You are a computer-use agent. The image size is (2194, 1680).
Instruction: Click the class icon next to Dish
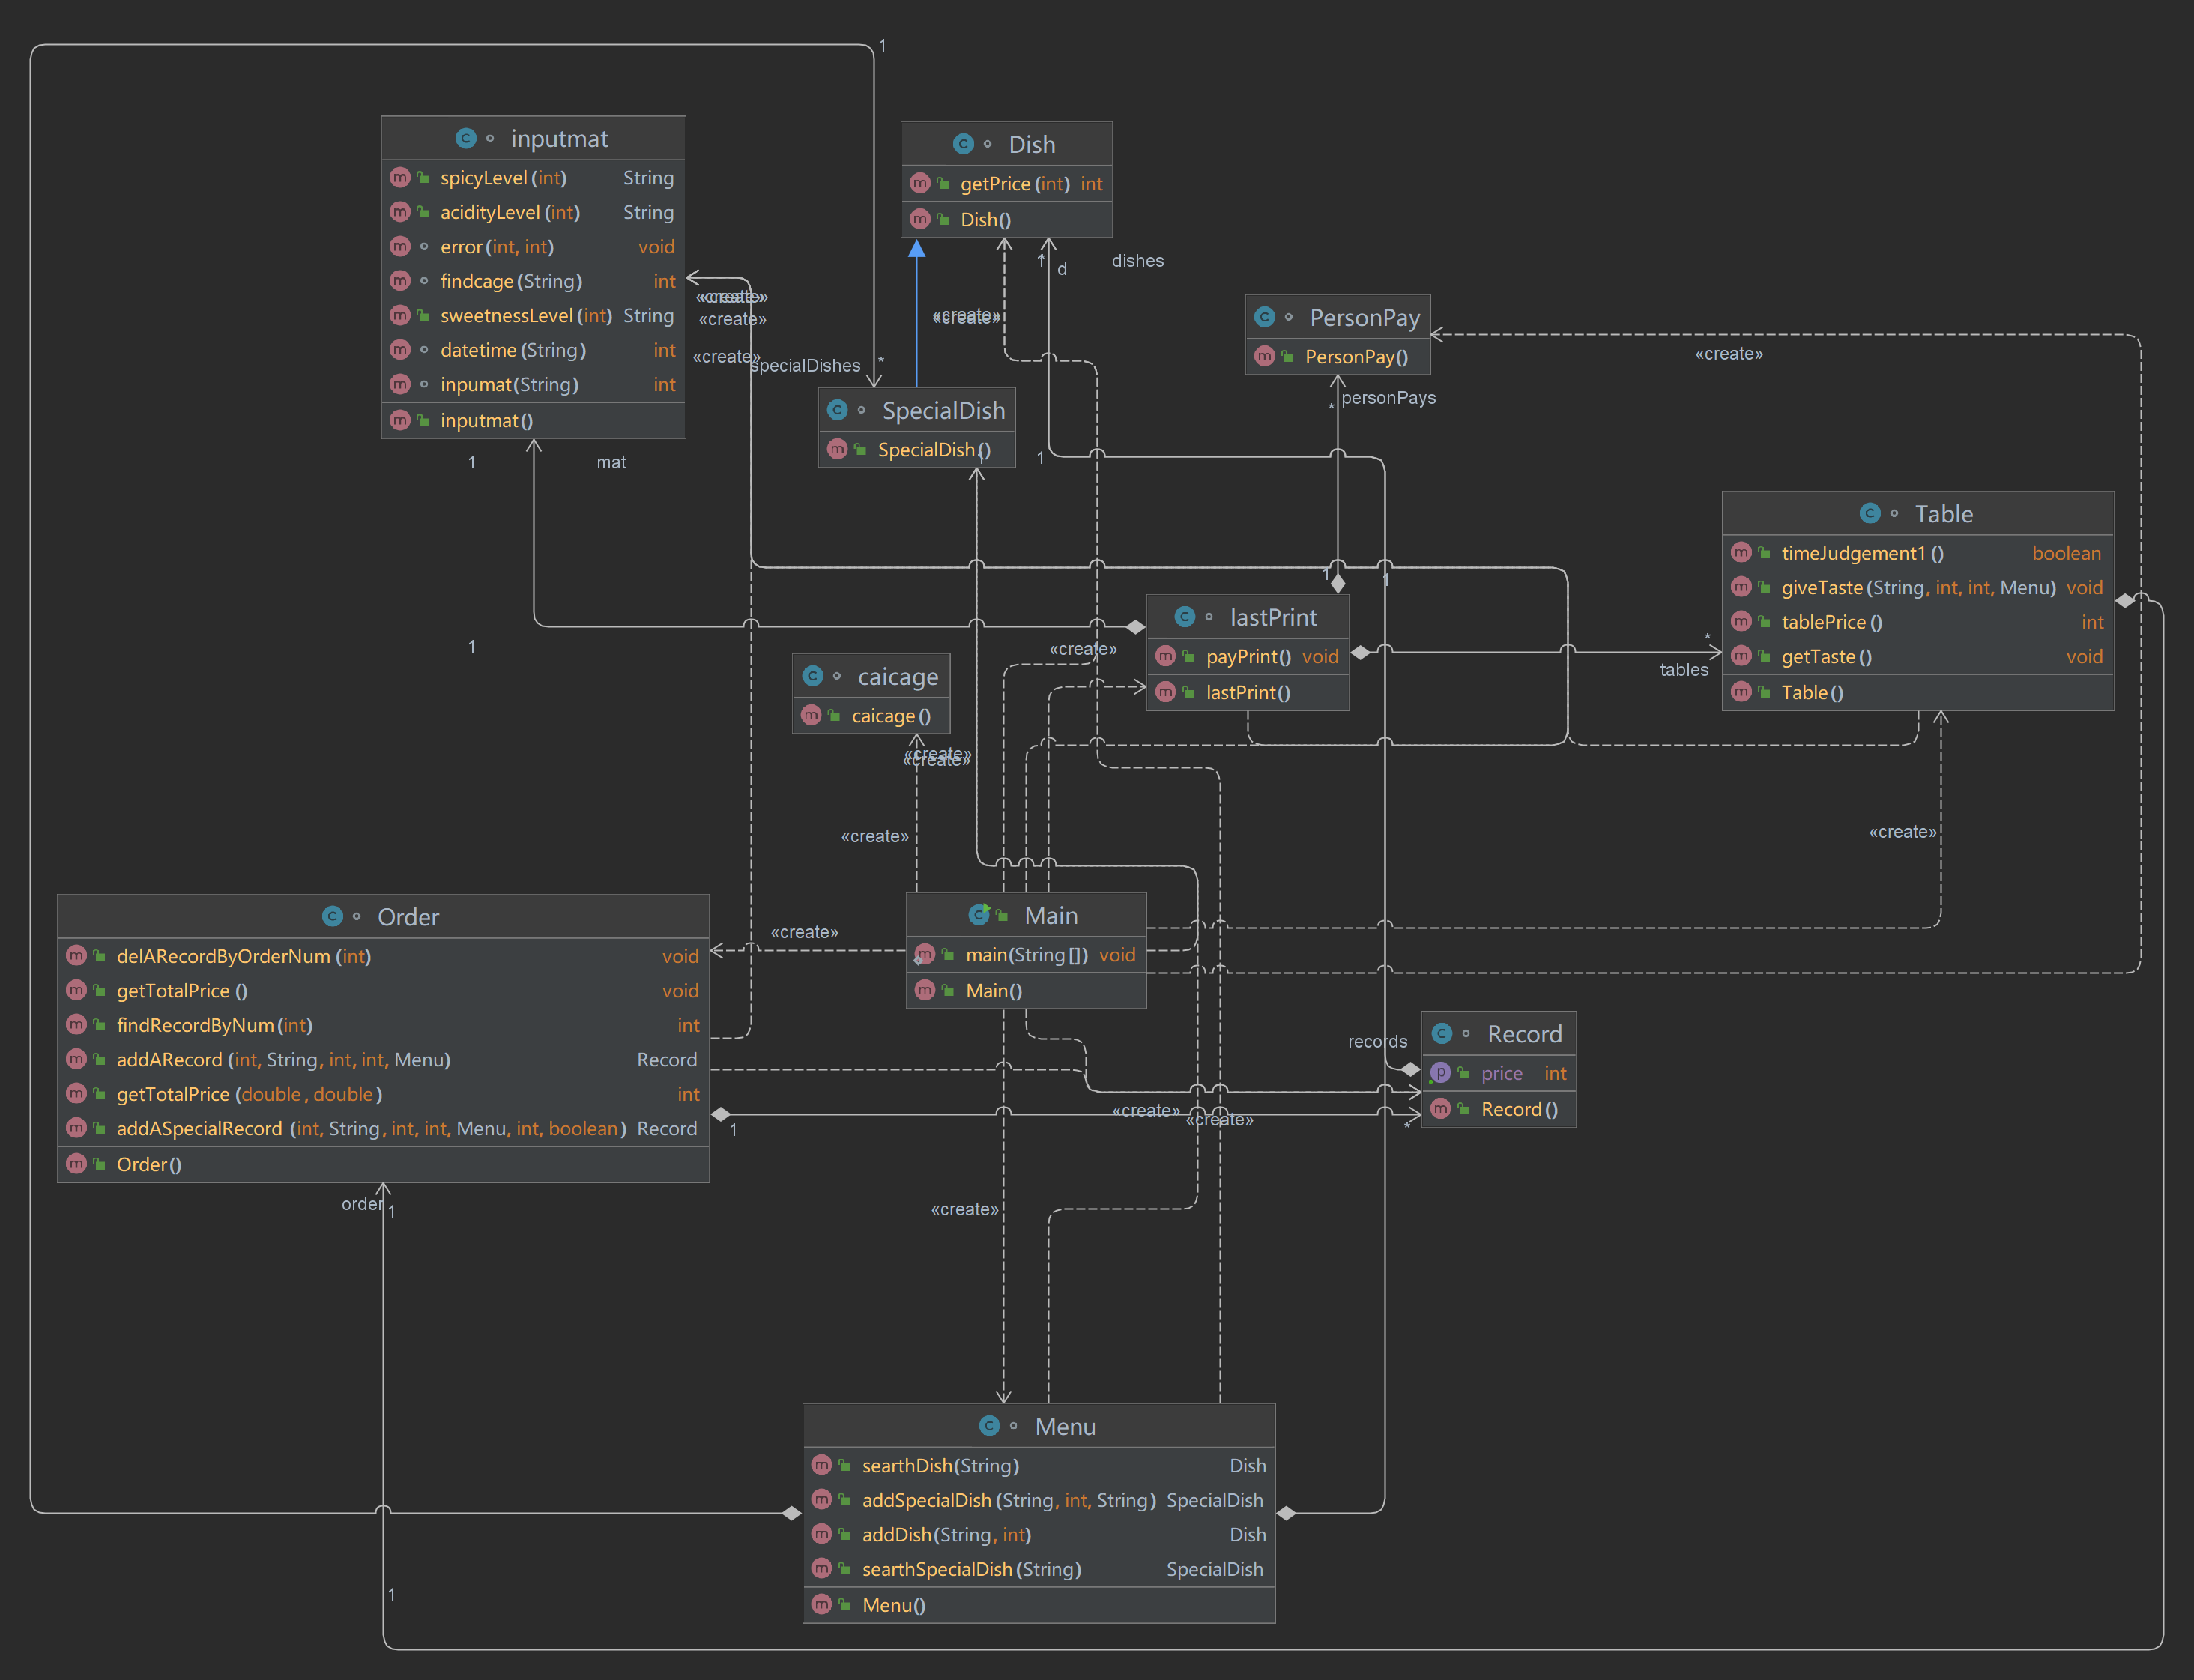point(963,144)
